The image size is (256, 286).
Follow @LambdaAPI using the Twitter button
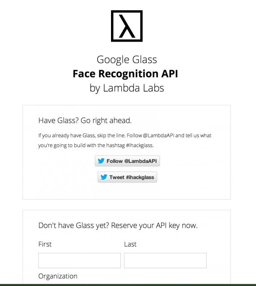tap(128, 161)
